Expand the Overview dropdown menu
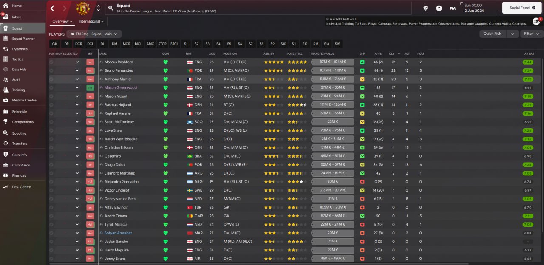The height and width of the screenshot is (265, 544). click(x=62, y=21)
